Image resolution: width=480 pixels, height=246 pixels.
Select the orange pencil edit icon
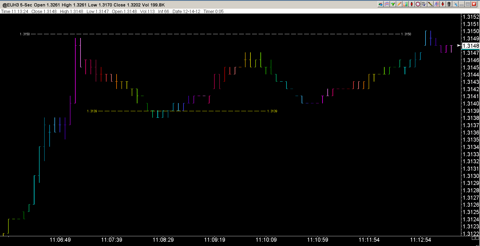click(x=399, y=4)
